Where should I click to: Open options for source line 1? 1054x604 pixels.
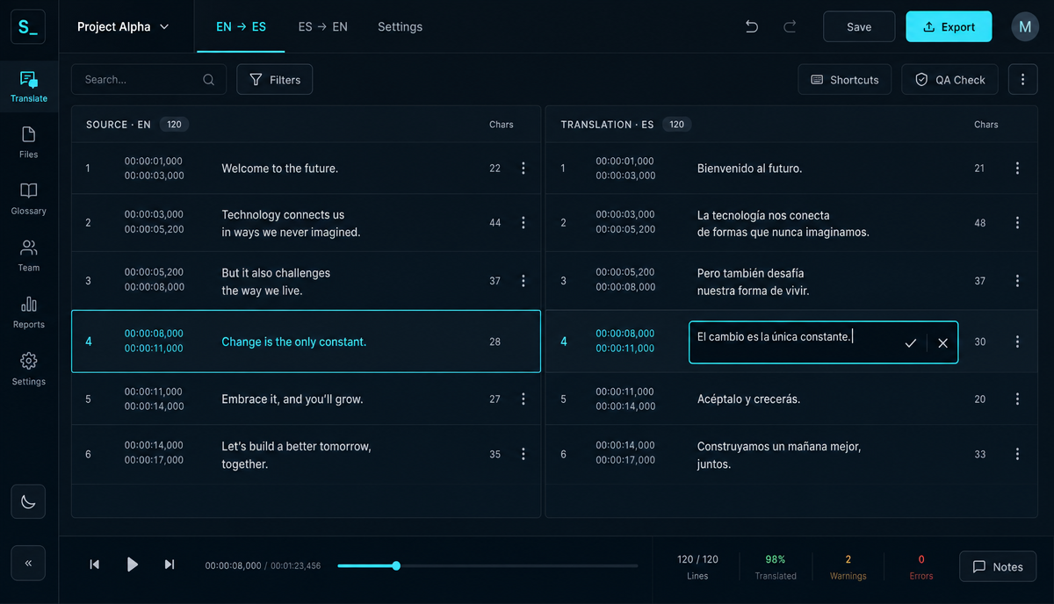click(x=523, y=168)
